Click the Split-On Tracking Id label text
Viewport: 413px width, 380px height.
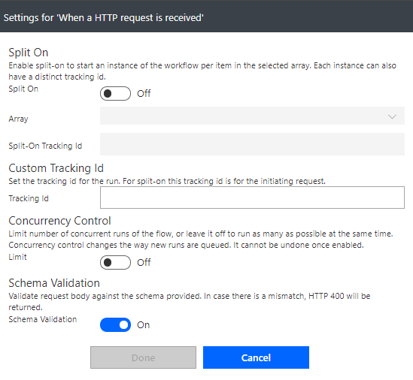(x=45, y=146)
